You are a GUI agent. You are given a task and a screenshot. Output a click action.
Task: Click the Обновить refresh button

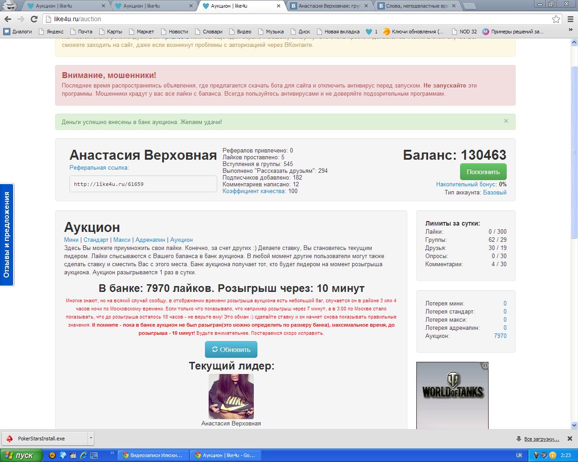coord(231,350)
